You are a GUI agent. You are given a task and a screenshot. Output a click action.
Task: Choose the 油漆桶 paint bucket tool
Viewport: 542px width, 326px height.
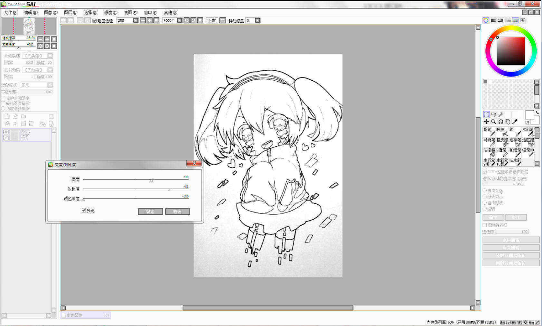489,152
